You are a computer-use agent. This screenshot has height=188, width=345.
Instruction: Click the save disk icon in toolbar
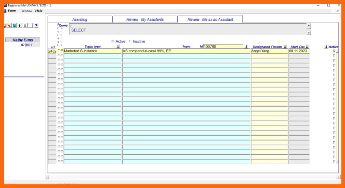[5, 26]
